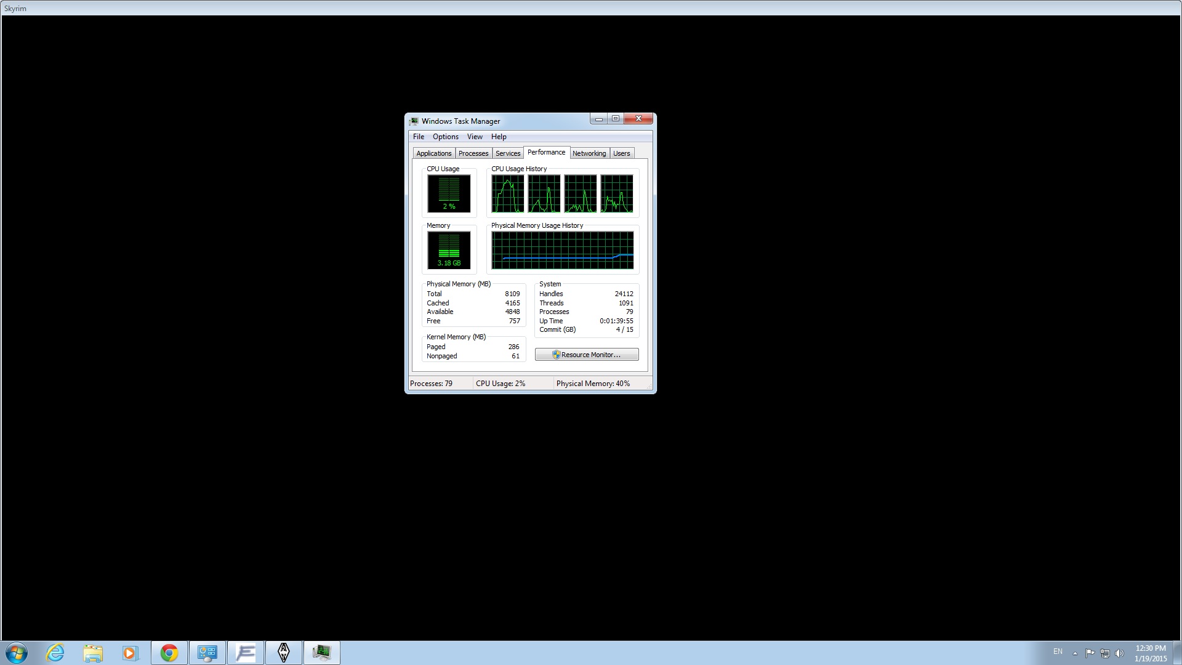Click the Threads value 1091
Screen dimensions: 1182x665
coord(626,303)
